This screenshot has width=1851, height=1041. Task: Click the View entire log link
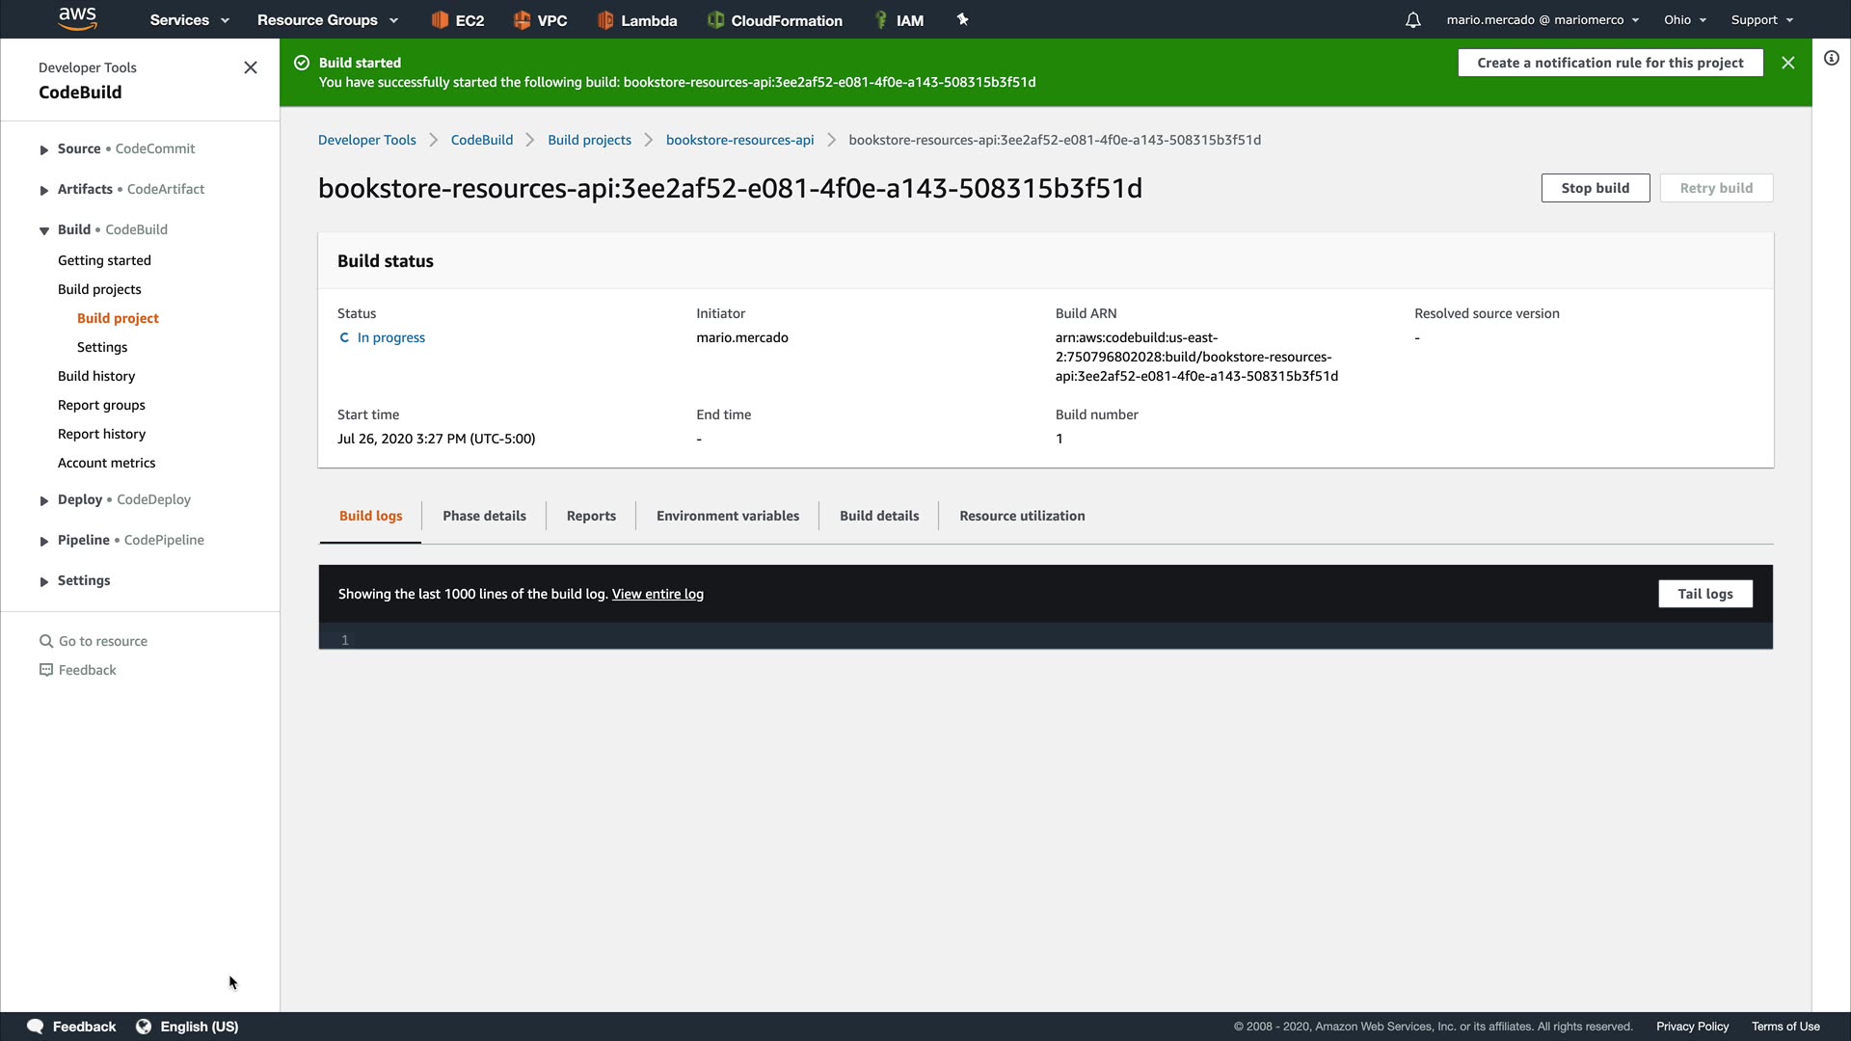click(x=657, y=594)
